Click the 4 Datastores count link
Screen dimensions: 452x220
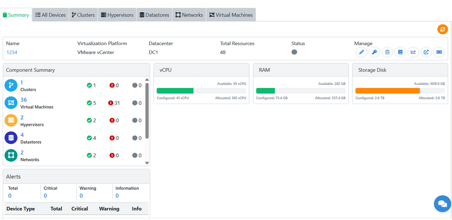pyautogui.click(x=22, y=135)
